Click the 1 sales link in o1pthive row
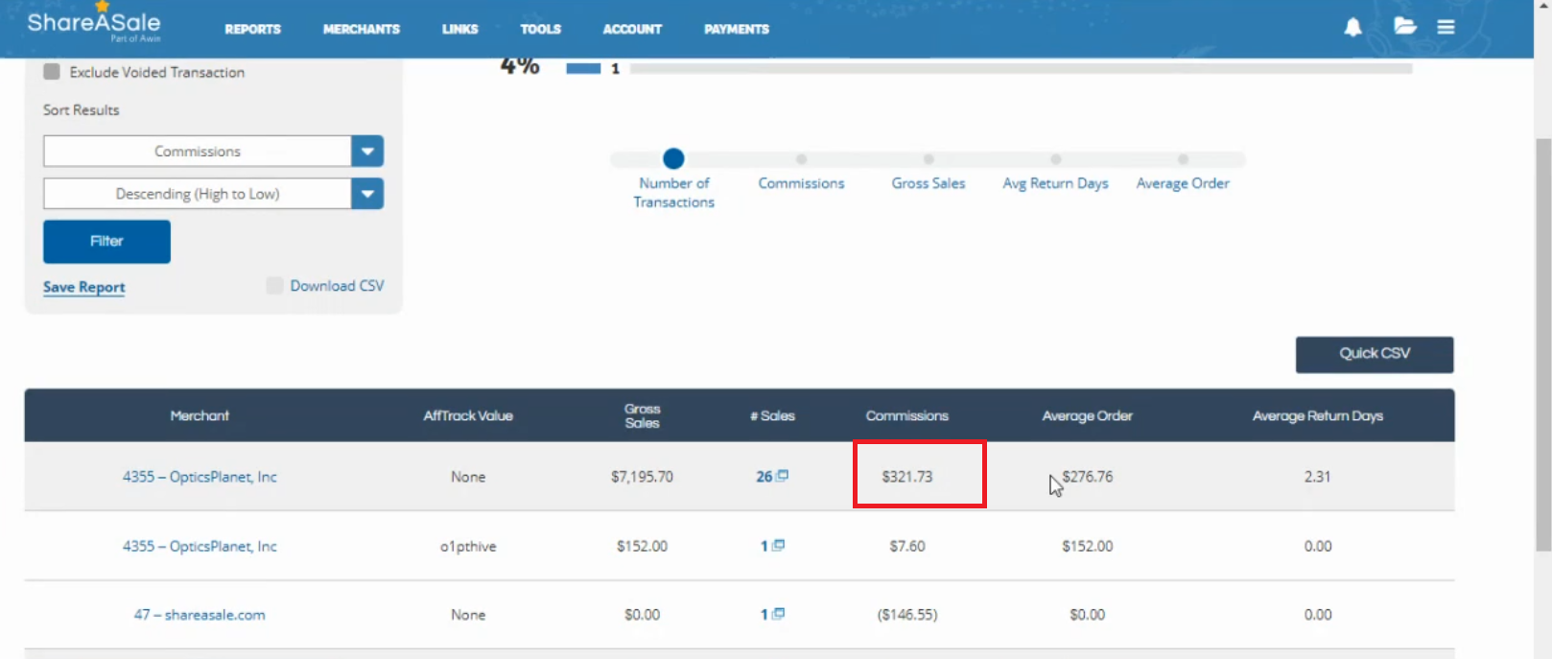The image size is (1552, 659). 764,546
